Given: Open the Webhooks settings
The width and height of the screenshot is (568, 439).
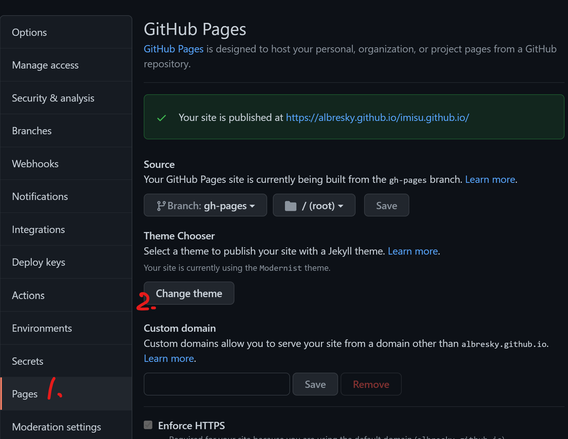Looking at the screenshot, I should (x=66, y=164).
